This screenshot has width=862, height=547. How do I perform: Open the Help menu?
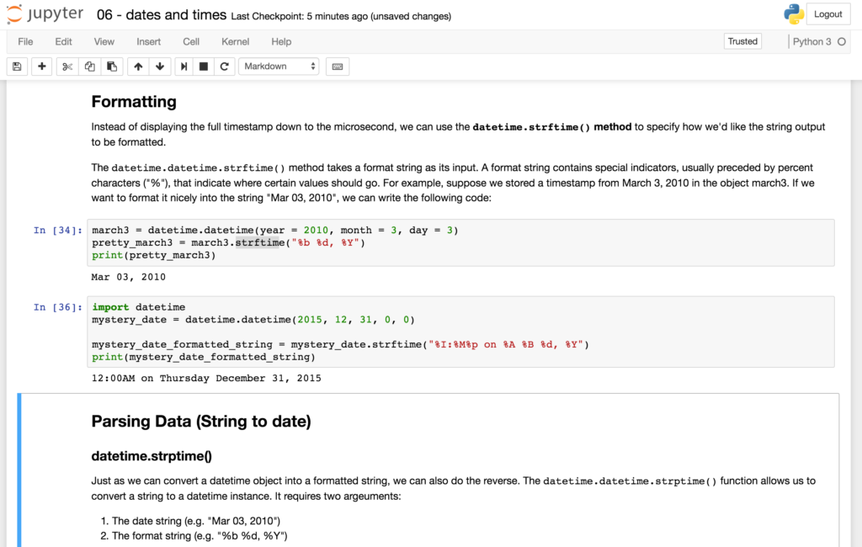(x=281, y=42)
